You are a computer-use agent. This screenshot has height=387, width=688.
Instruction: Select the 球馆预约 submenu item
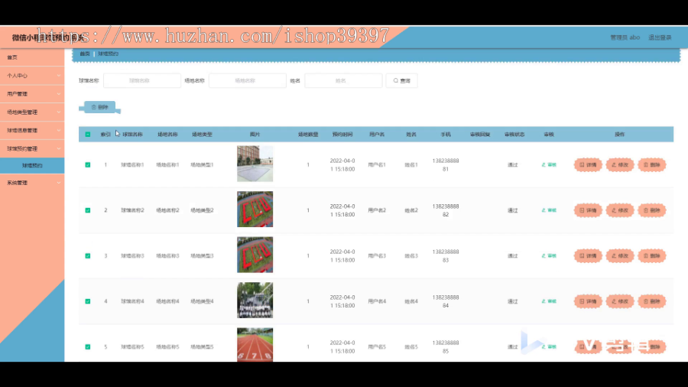click(32, 165)
